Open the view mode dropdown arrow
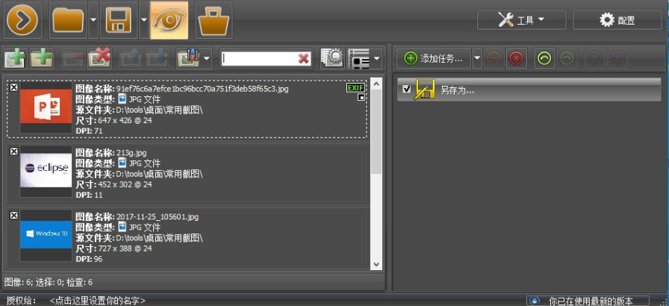Screen dimensions: 669x306 click(x=377, y=58)
